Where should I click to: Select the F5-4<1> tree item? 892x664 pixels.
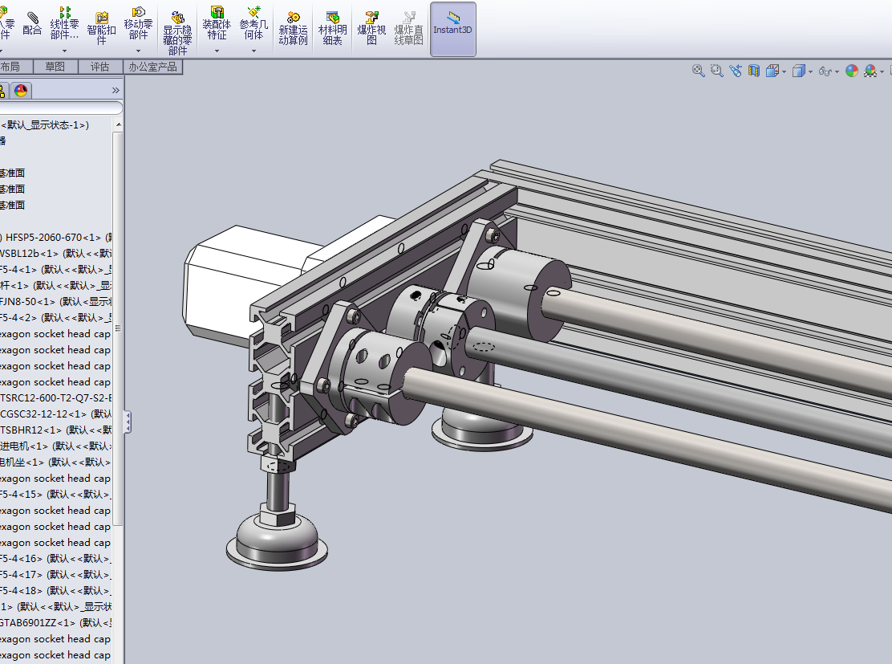(56, 269)
